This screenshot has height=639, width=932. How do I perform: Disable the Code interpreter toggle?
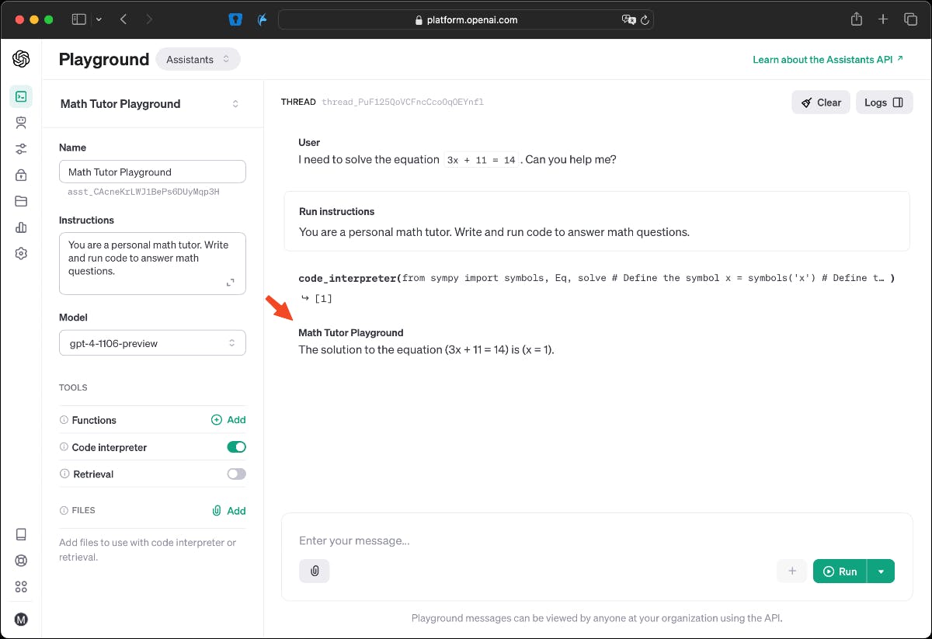coord(236,447)
